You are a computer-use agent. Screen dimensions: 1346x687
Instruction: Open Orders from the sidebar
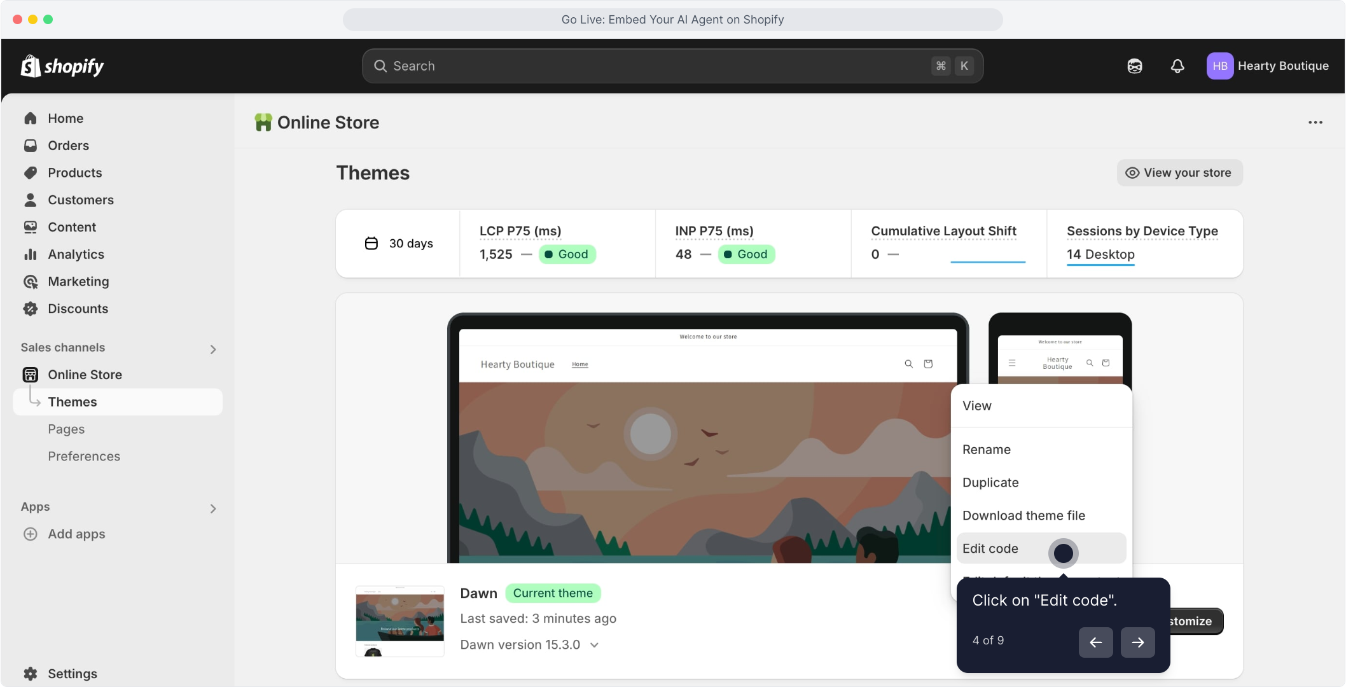tap(68, 146)
